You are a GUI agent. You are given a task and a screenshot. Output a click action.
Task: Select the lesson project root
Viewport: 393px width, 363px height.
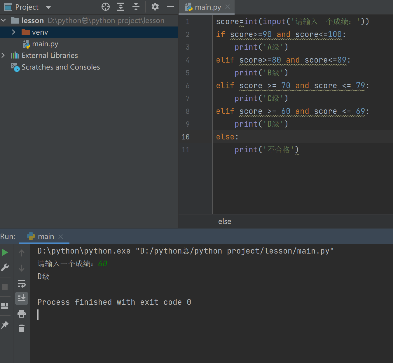pos(33,21)
